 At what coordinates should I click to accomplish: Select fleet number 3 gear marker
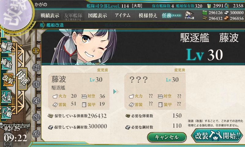click(x=36, y=84)
